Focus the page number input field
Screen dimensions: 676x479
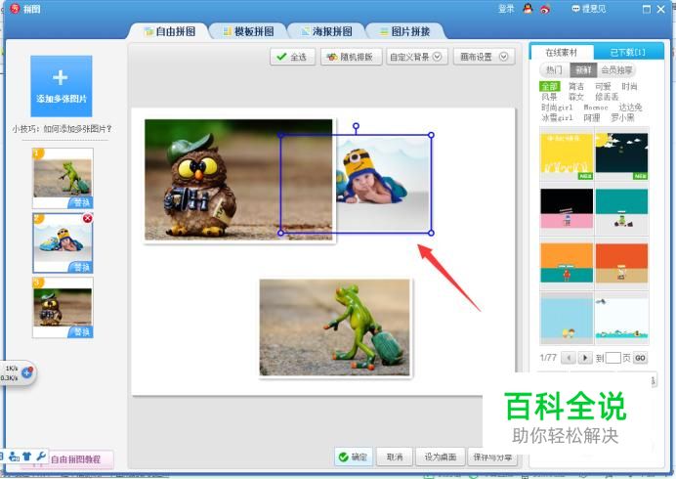613,358
